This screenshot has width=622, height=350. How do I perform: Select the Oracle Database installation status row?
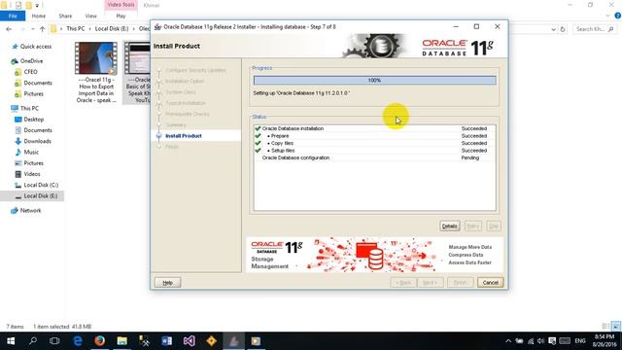pyautogui.click(x=374, y=128)
